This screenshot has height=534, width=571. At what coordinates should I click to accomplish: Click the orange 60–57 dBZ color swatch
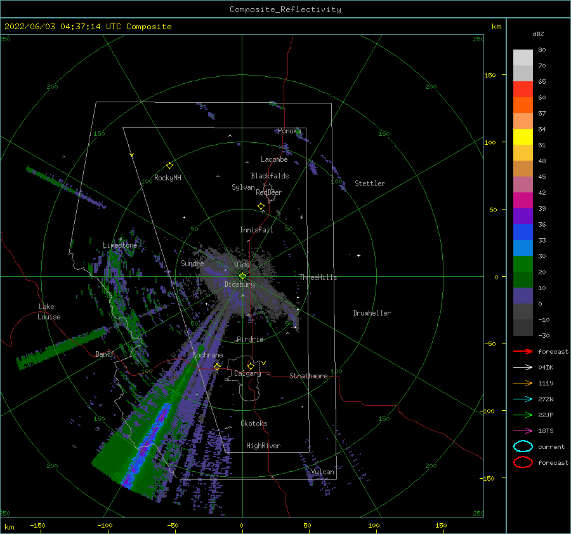pyautogui.click(x=523, y=105)
